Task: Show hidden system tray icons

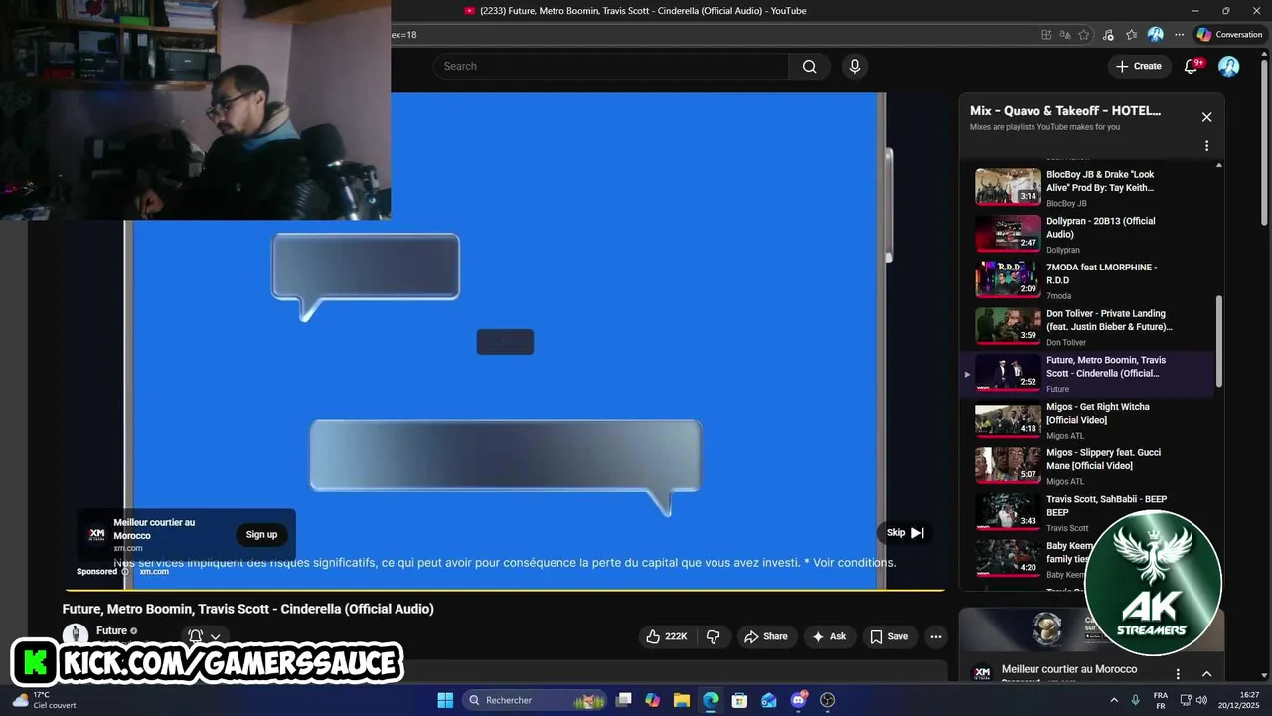Action: pyautogui.click(x=1113, y=700)
